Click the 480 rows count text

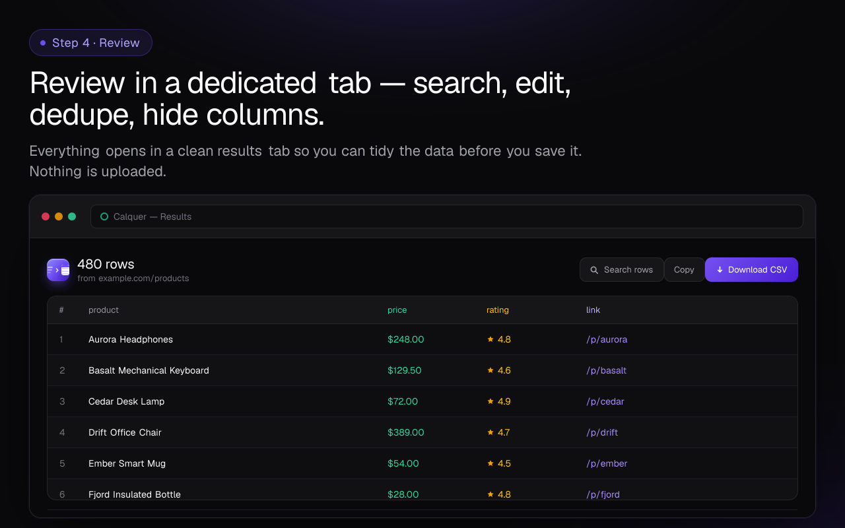click(x=106, y=264)
